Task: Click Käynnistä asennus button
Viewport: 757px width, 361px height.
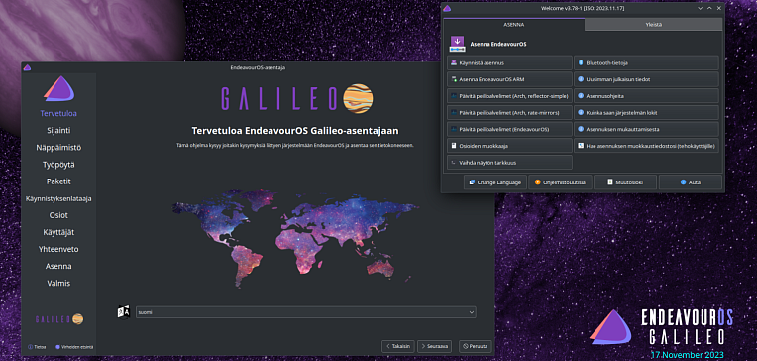Action: [x=510, y=62]
